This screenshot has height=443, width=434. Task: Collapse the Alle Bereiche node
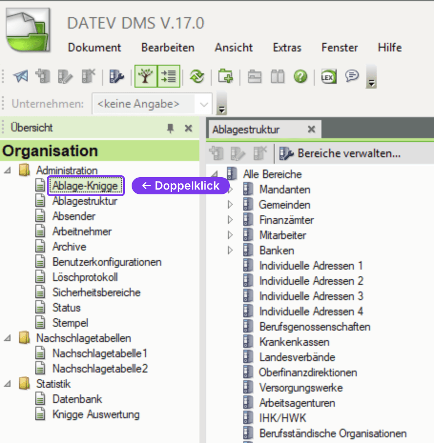pyautogui.click(x=215, y=174)
